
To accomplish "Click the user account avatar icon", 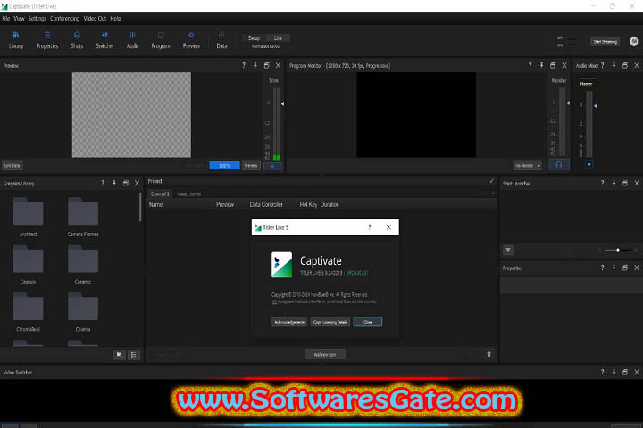I will [633, 41].
